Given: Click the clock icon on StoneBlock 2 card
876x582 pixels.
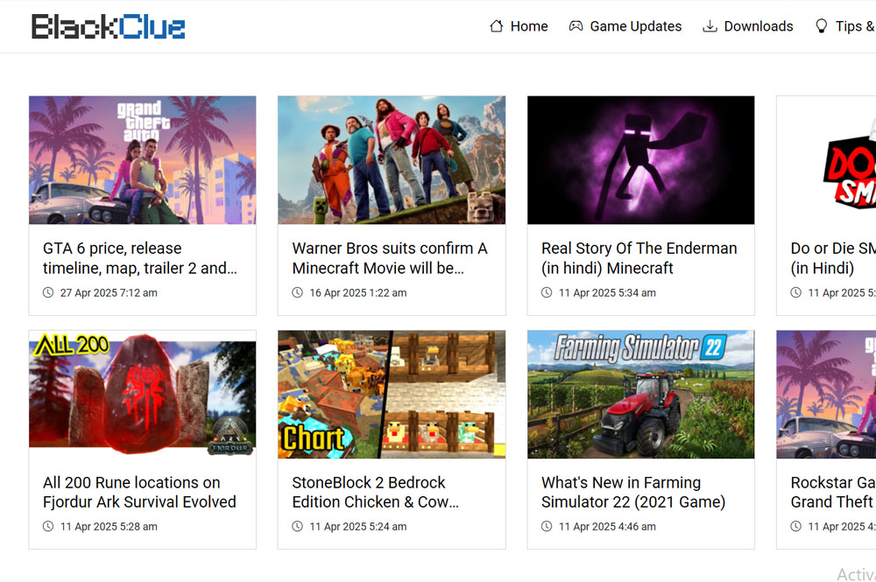Looking at the screenshot, I should [298, 527].
